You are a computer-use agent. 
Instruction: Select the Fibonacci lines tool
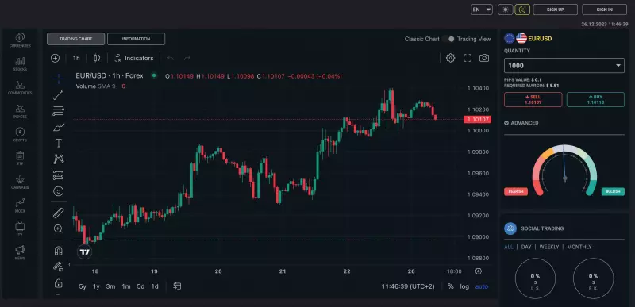(58, 111)
